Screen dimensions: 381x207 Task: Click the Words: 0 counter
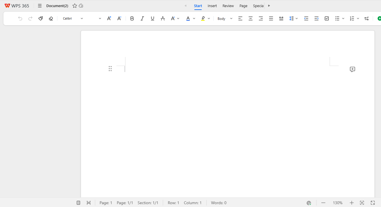pyautogui.click(x=219, y=203)
